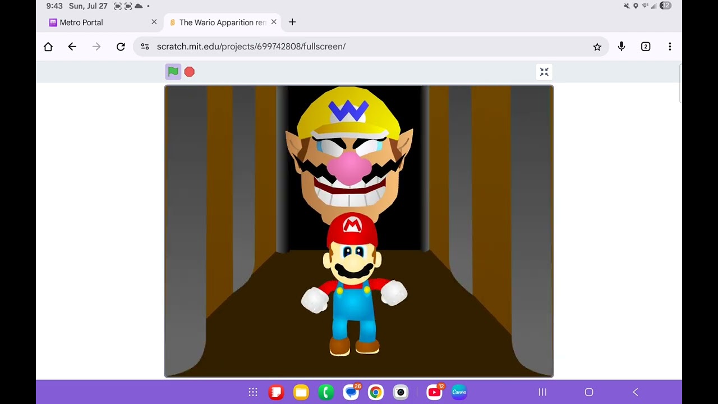The image size is (718, 404).
Task: Navigate back with the back arrow
Action: pos(72,47)
